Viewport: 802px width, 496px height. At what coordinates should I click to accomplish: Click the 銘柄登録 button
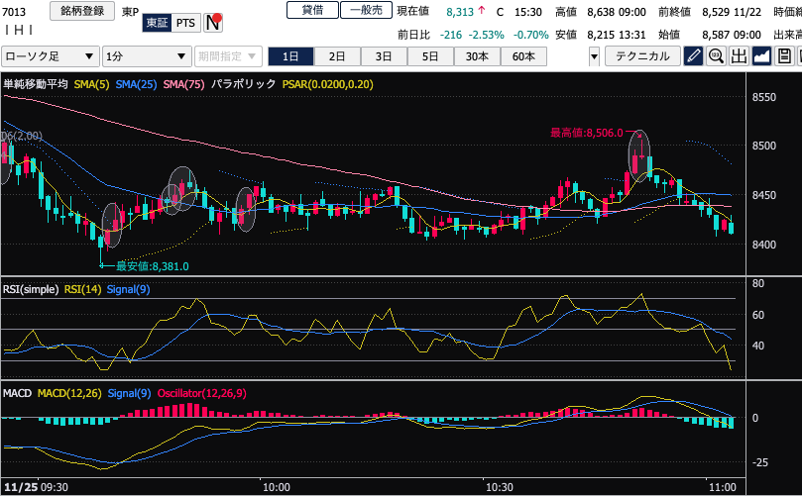pos(81,12)
